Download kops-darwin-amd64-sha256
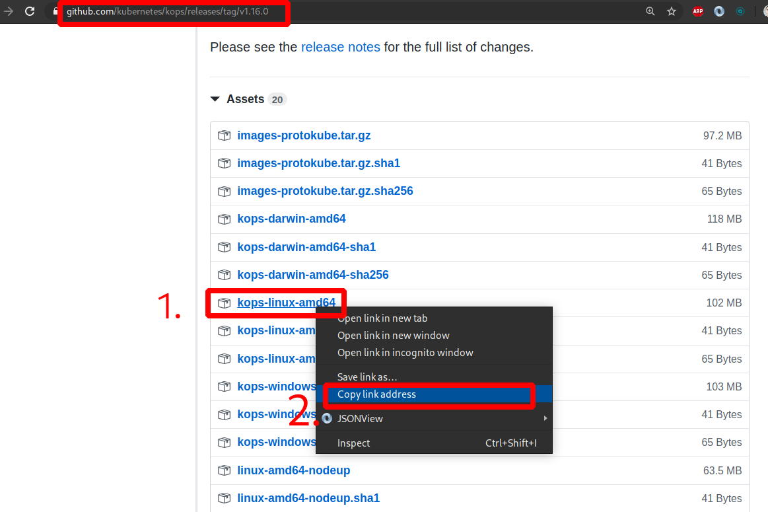This screenshot has width=768, height=512. [313, 275]
